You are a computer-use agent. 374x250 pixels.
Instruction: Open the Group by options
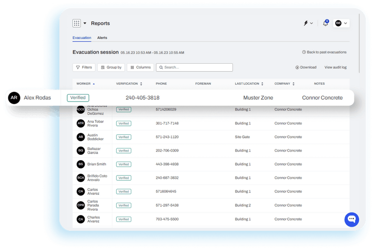pyautogui.click(x=111, y=67)
